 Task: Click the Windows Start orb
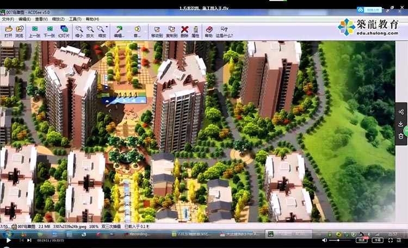point(8,234)
